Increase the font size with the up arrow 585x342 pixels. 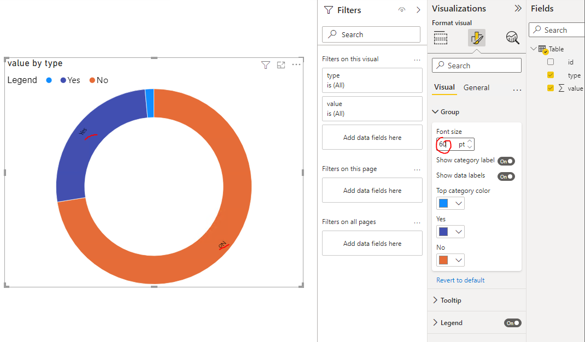click(x=470, y=141)
